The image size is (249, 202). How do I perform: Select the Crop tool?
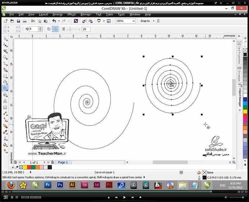pos(5,51)
